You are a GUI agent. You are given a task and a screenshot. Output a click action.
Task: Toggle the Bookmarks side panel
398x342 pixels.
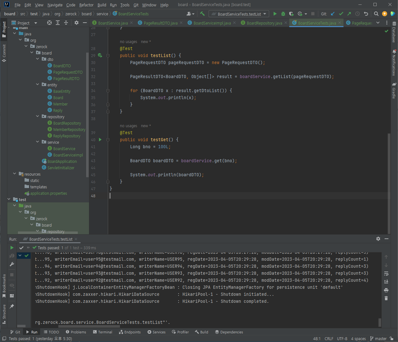pyautogui.click(x=4, y=286)
